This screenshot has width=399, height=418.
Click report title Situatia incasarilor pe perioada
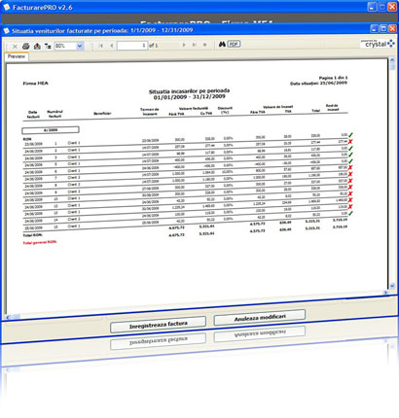point(189,91)
